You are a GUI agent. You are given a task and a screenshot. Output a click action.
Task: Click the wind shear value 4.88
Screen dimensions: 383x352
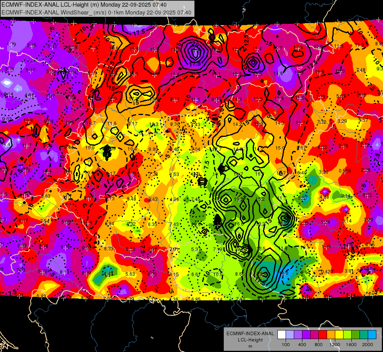pos(324,197)
